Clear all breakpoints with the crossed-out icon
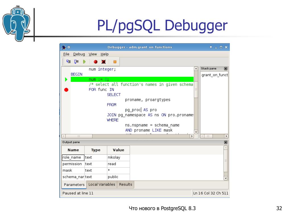This screenshot has width=291, height=218. [x=104, y=62]
